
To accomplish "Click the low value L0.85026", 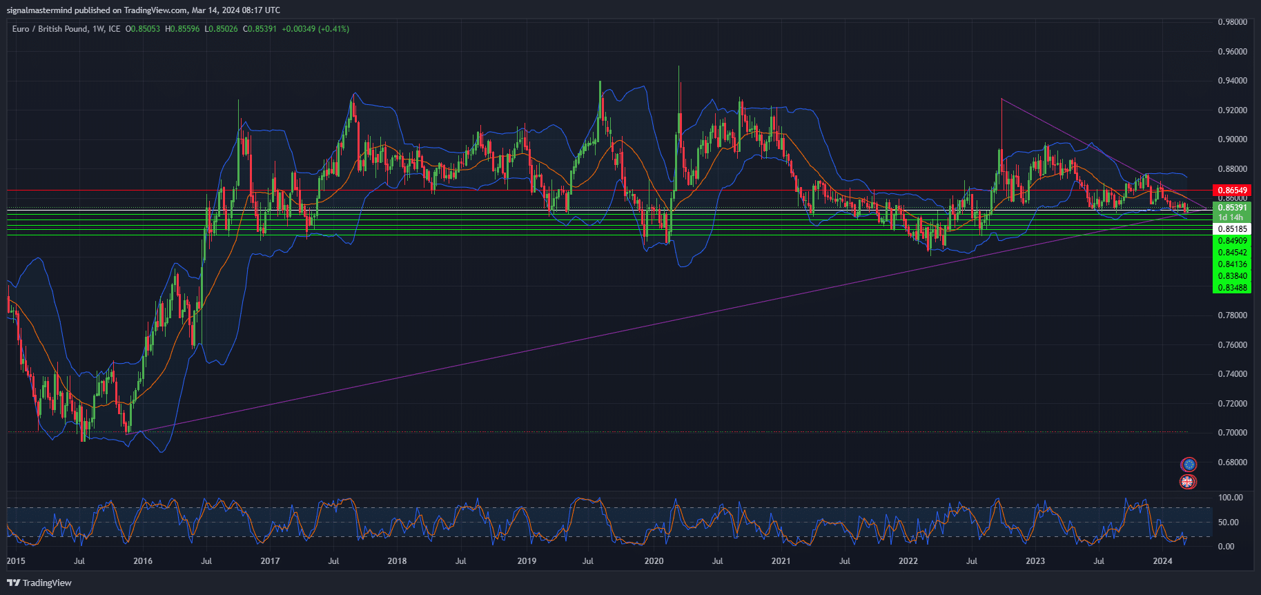I will pos(221,29).
